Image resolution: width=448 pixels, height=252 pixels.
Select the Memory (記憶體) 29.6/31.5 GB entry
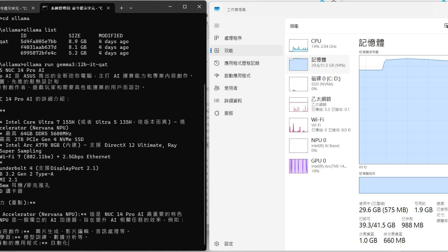click(318, 64)
